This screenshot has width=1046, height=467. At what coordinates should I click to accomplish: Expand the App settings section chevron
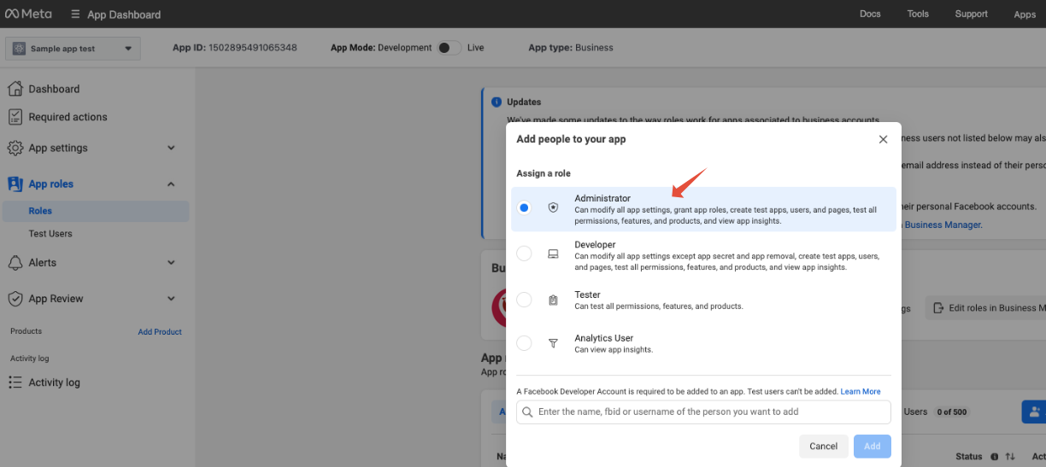tap(171, 148)
